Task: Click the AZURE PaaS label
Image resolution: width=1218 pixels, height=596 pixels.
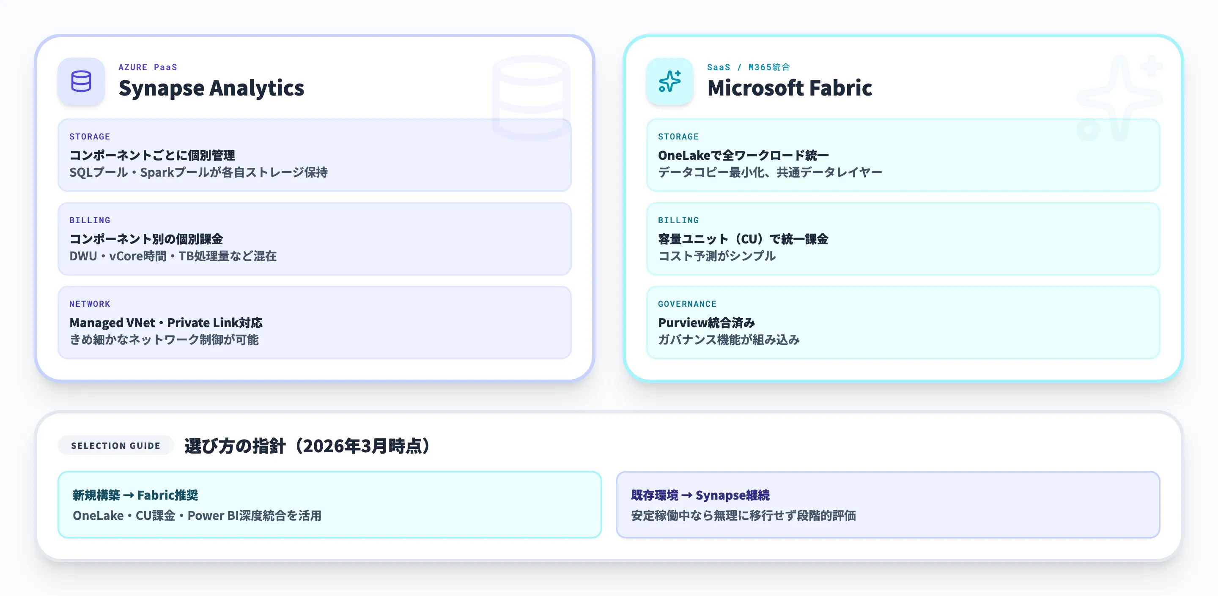Action: pos(148,67)
